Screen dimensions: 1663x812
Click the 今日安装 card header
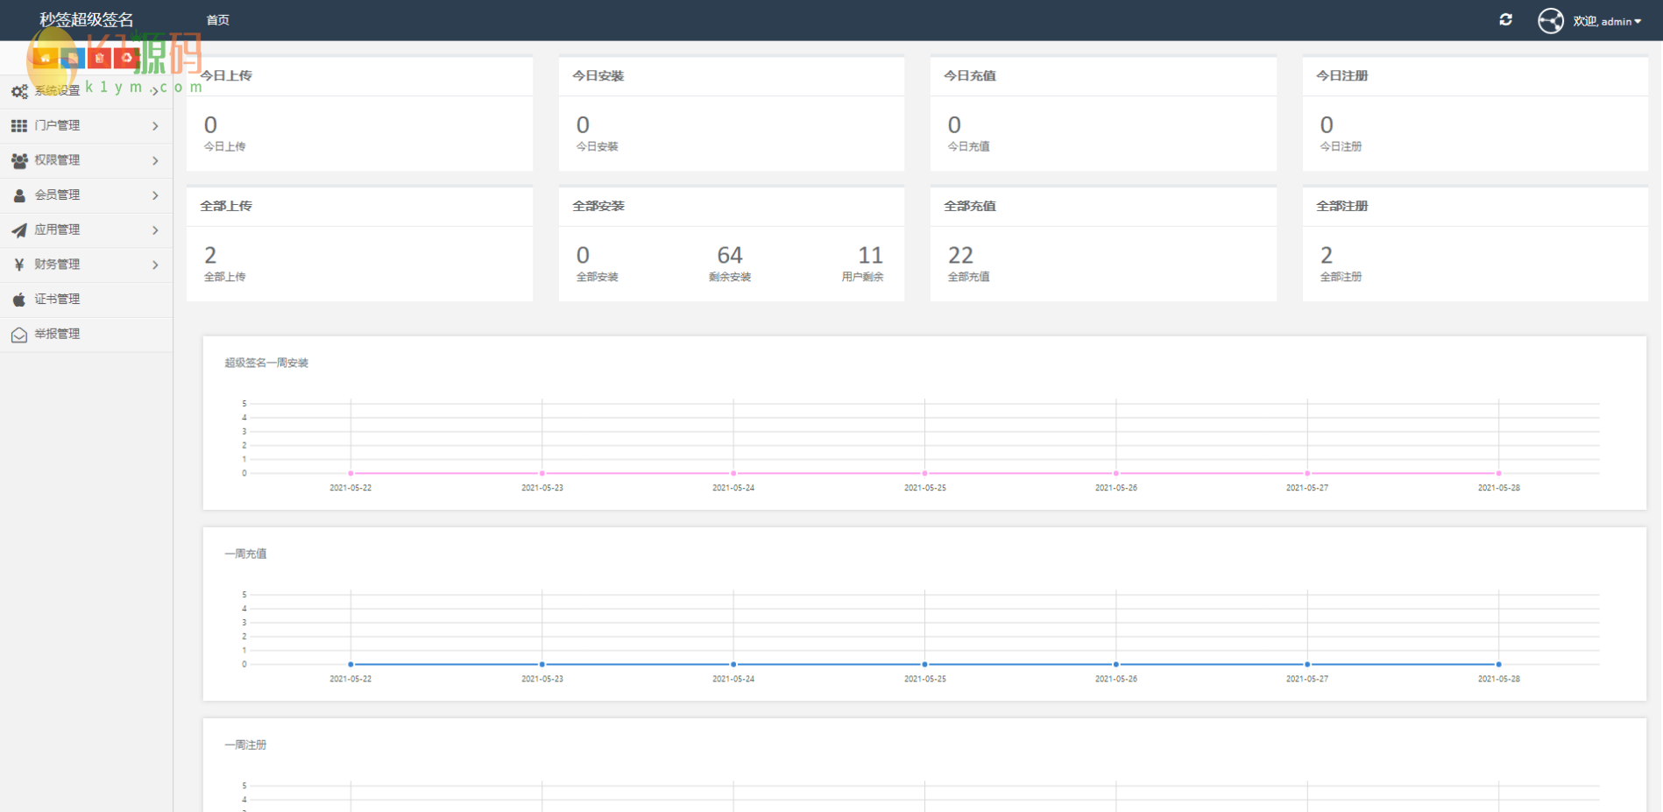click(x=732, y=76)
